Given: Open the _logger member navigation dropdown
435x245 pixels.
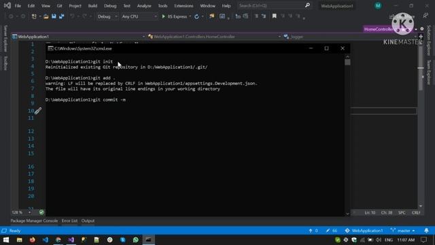Looking at the screenshot, I should 350,37.
